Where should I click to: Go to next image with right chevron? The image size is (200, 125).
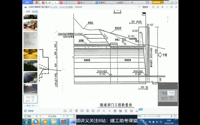(x=109, y=111)
